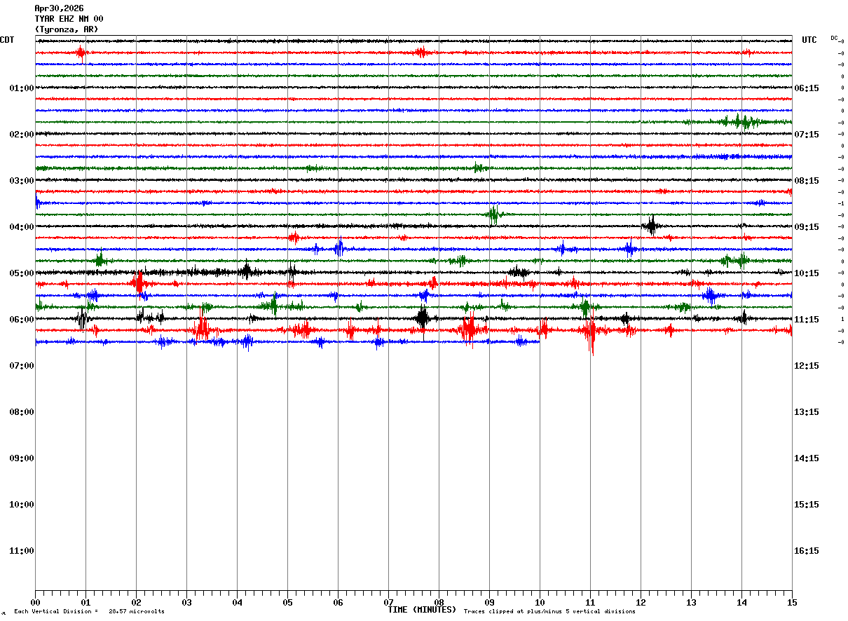Click the 00 minute axis tick label

[x=35, y=602]
